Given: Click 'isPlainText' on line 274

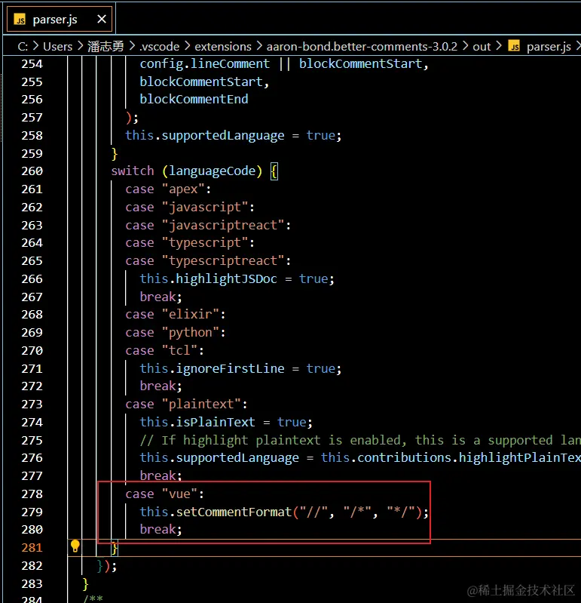Looking at the screenshot, I should coord(216,423).
